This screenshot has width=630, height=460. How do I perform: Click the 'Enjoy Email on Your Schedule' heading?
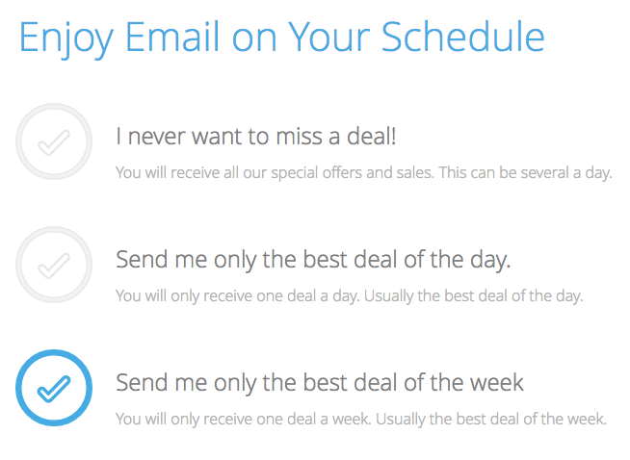click(281, 37)
